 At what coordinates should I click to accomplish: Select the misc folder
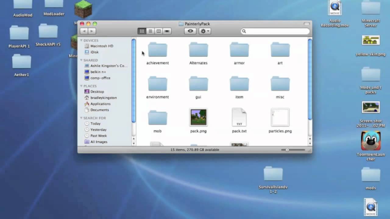click(x=280, y=84)
